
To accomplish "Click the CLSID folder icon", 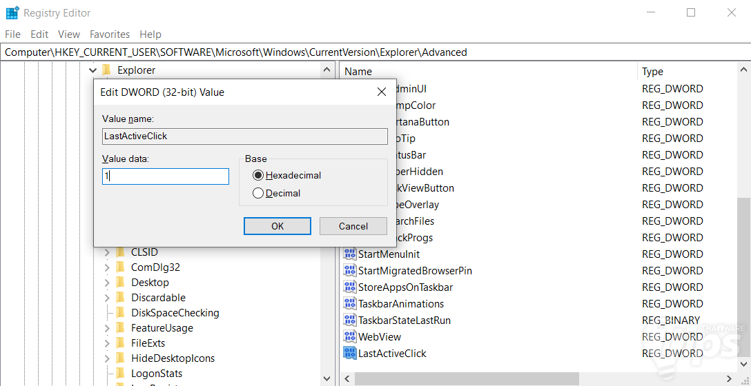I will tap(121, 252).
